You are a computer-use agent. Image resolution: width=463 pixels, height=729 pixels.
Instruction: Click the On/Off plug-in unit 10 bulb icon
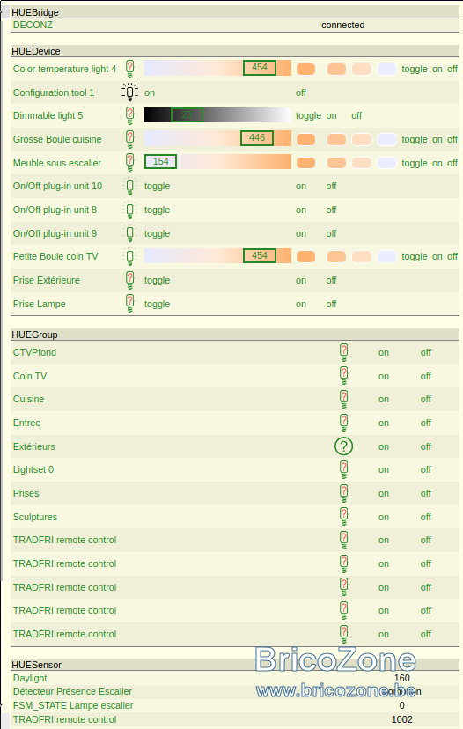tap(130, 186)
